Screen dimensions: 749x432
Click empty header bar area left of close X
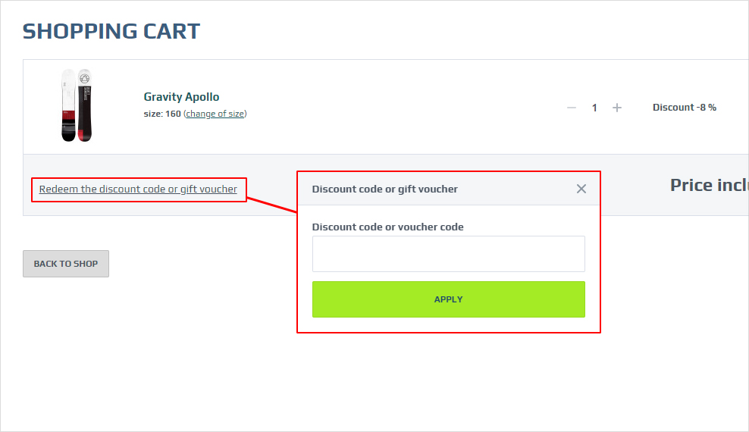pos(516,189)
